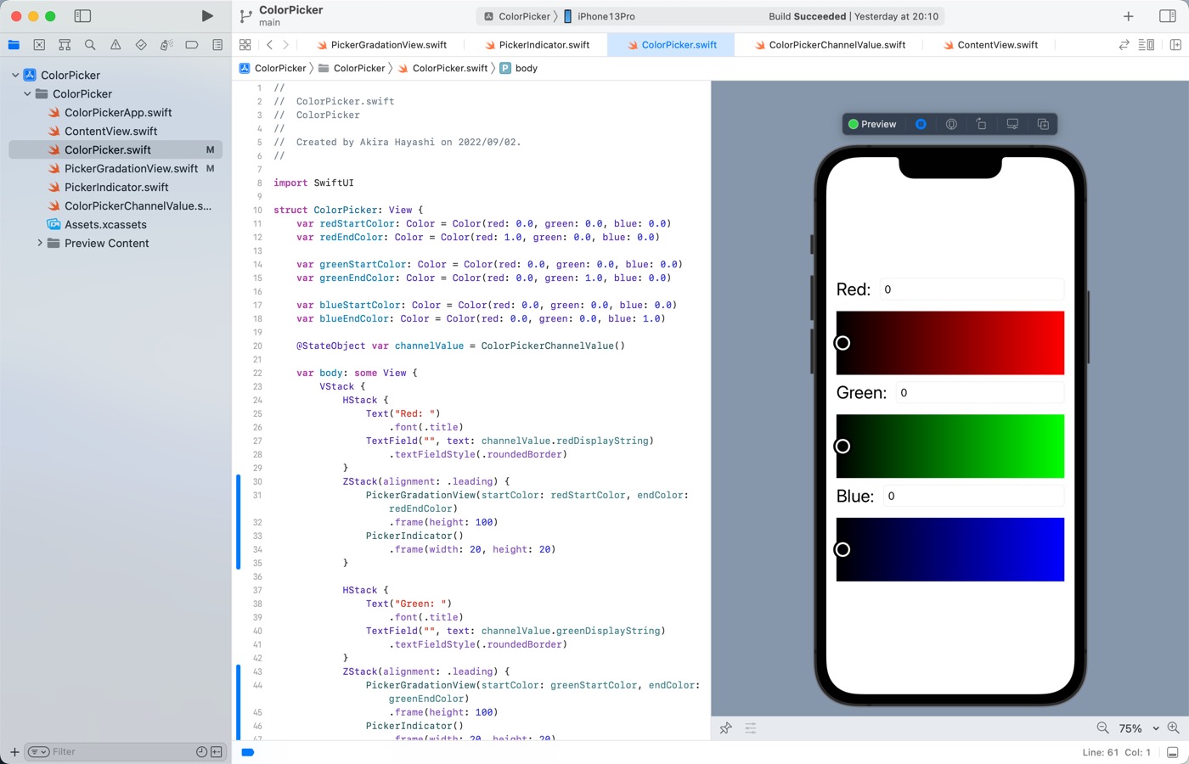Go forward in editor history
Viewport: 1189px width, 764px height.
click(285, 45)
